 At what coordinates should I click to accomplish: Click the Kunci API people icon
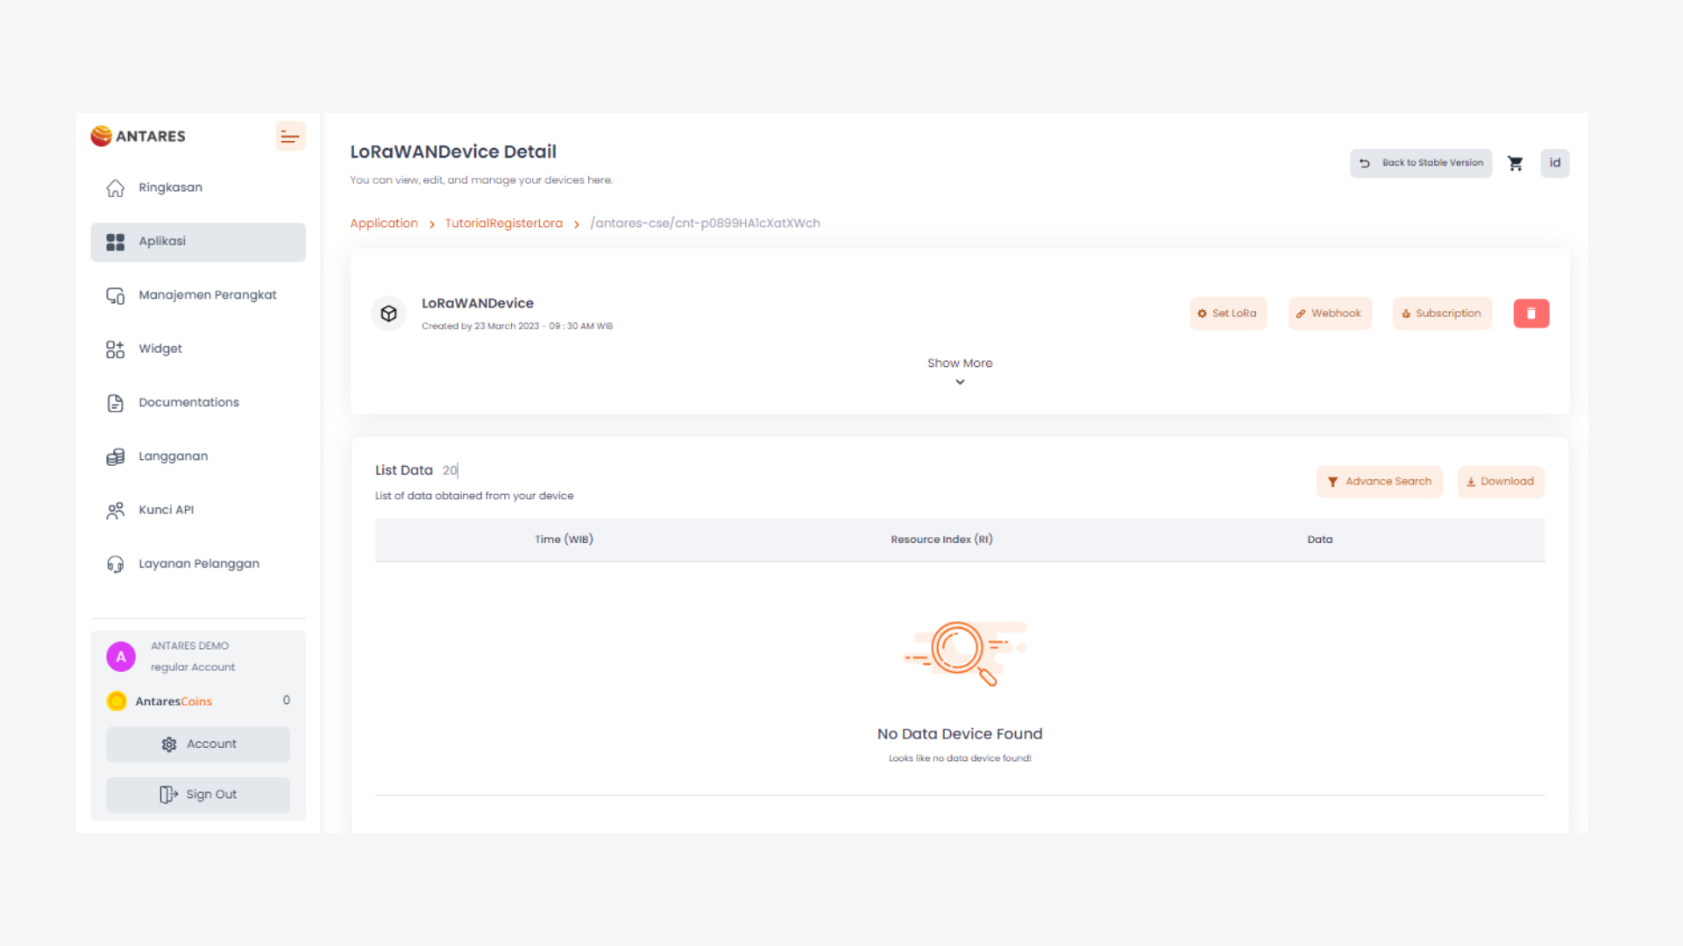[x=116, y=511]
